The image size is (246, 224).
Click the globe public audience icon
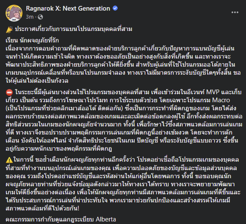click(x=40, y=17)
